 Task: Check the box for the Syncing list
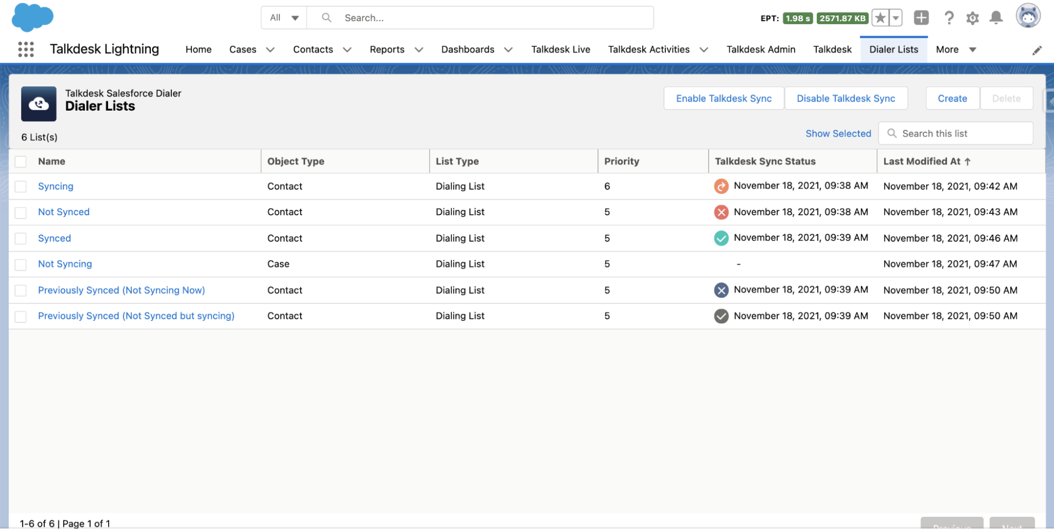pos(21,187)
